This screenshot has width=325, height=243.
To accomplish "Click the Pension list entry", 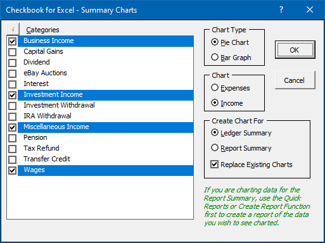I will (35, 137).
